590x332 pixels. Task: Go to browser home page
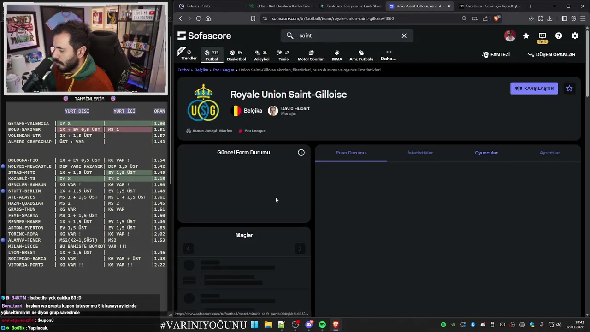[x=208, y=18]
